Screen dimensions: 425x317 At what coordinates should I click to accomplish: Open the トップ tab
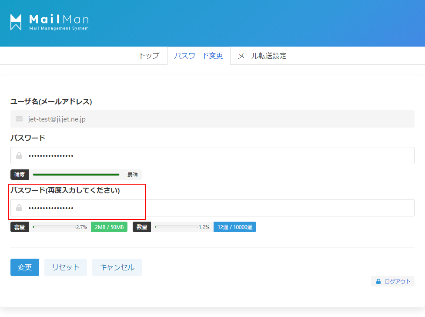[149, 56]
